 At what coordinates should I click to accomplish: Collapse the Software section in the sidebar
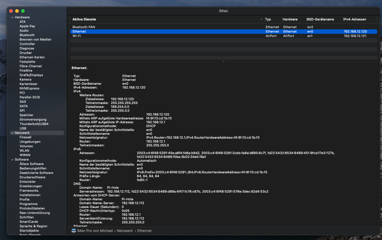tap(12, 159)
